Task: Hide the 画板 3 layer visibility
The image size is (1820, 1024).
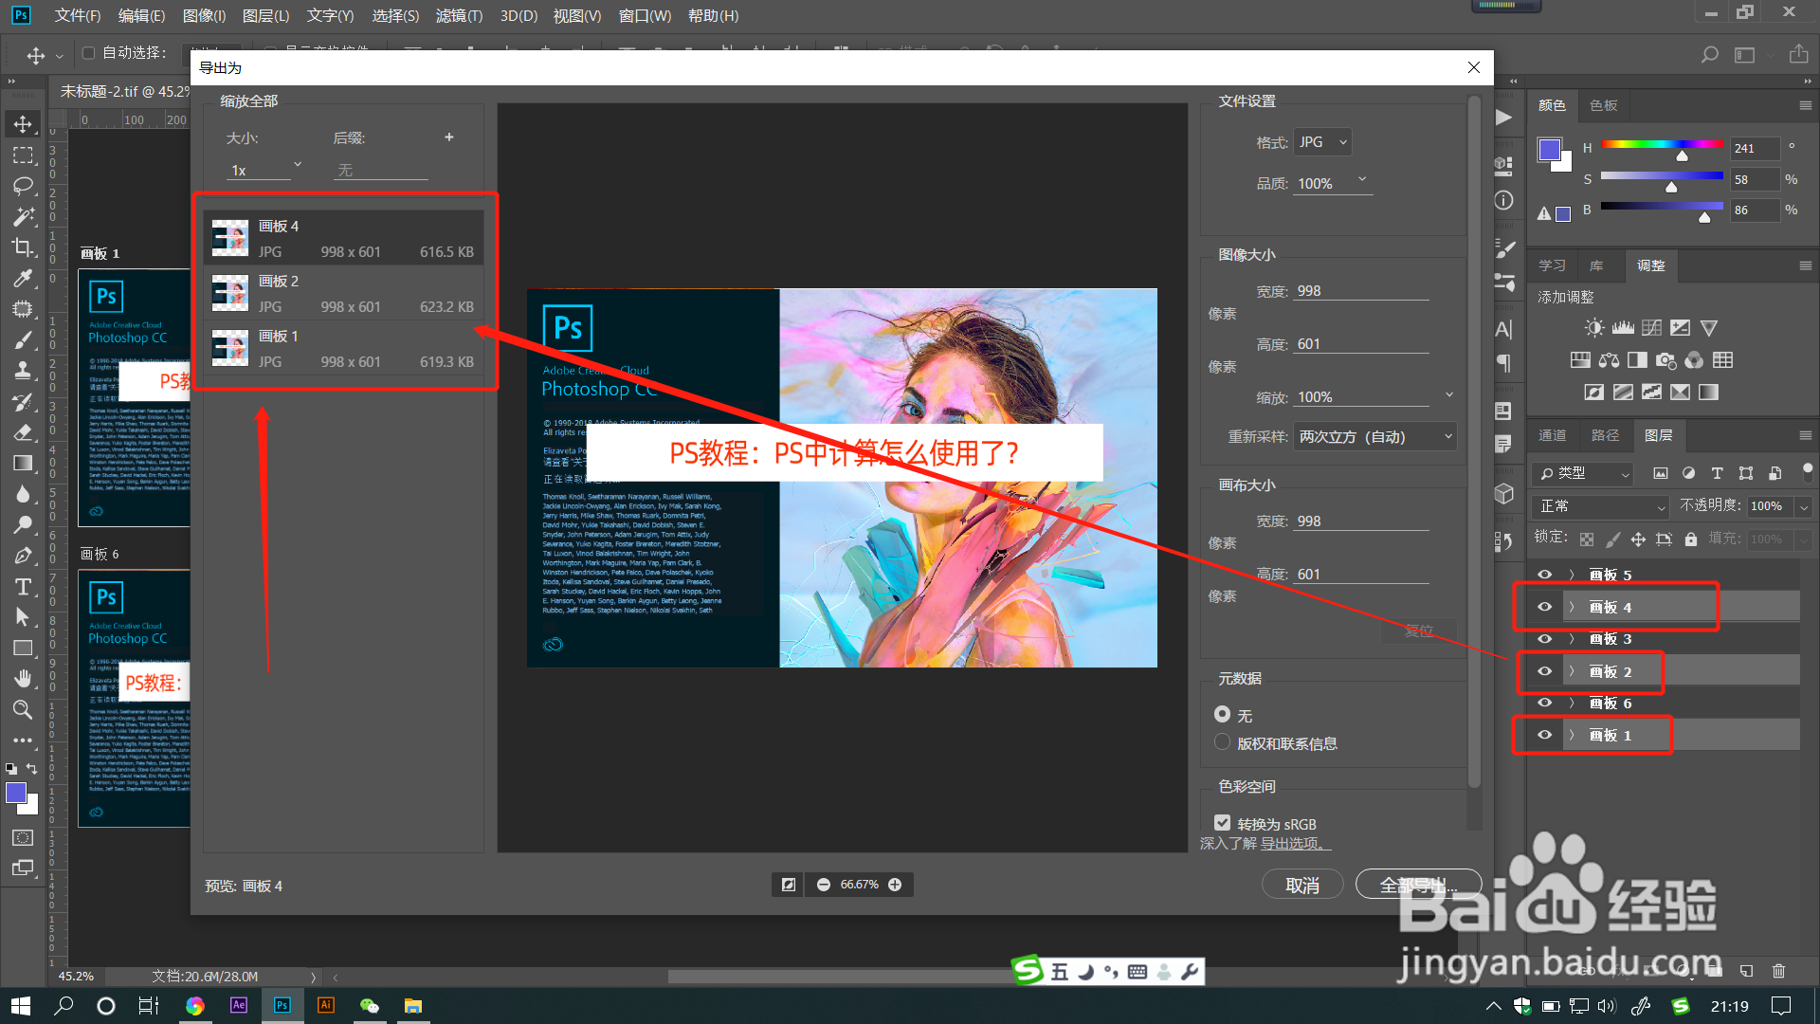Action: (x=1544, y=638)
